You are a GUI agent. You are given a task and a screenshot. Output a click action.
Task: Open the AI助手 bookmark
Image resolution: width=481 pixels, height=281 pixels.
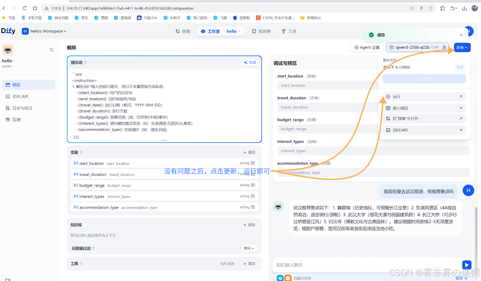172,18
